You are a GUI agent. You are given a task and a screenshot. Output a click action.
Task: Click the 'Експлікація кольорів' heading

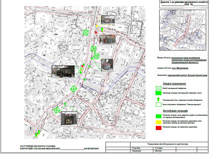tap(175, 111)
